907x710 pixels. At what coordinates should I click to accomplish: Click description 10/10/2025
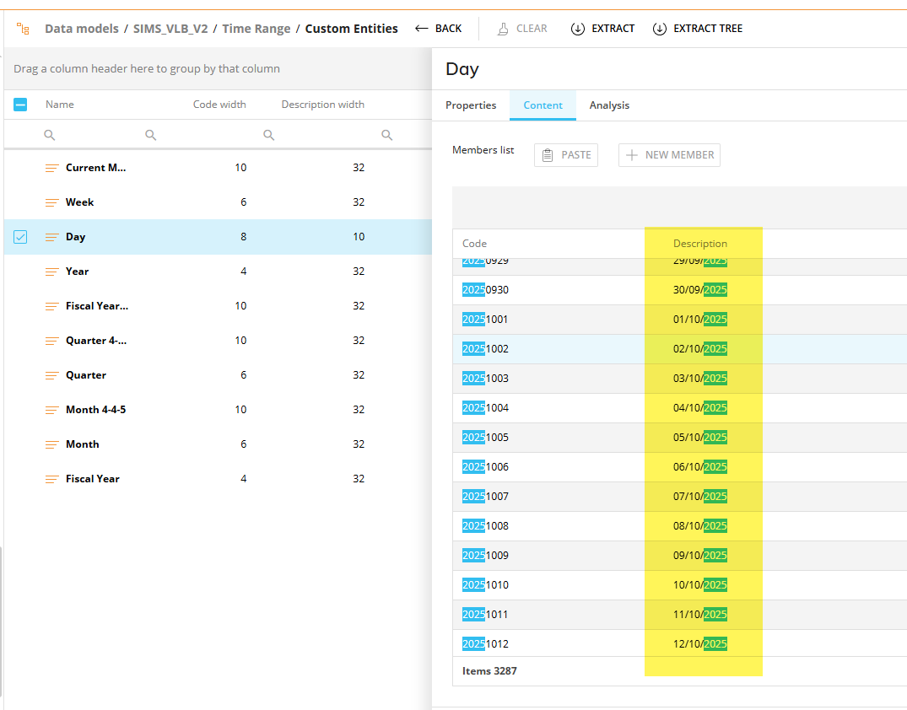click(x=700, y=584)
